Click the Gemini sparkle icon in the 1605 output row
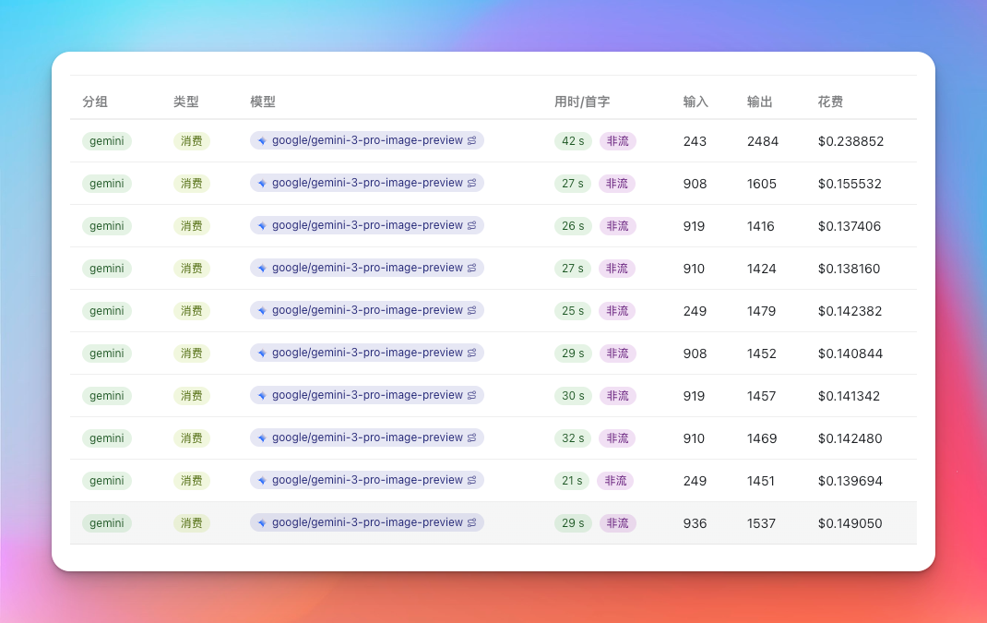The height and width of the screenshot is (623, 987). pos(262,184)
